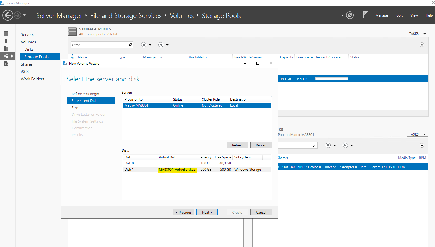Click Next to continue the wizard

point(207,212)
